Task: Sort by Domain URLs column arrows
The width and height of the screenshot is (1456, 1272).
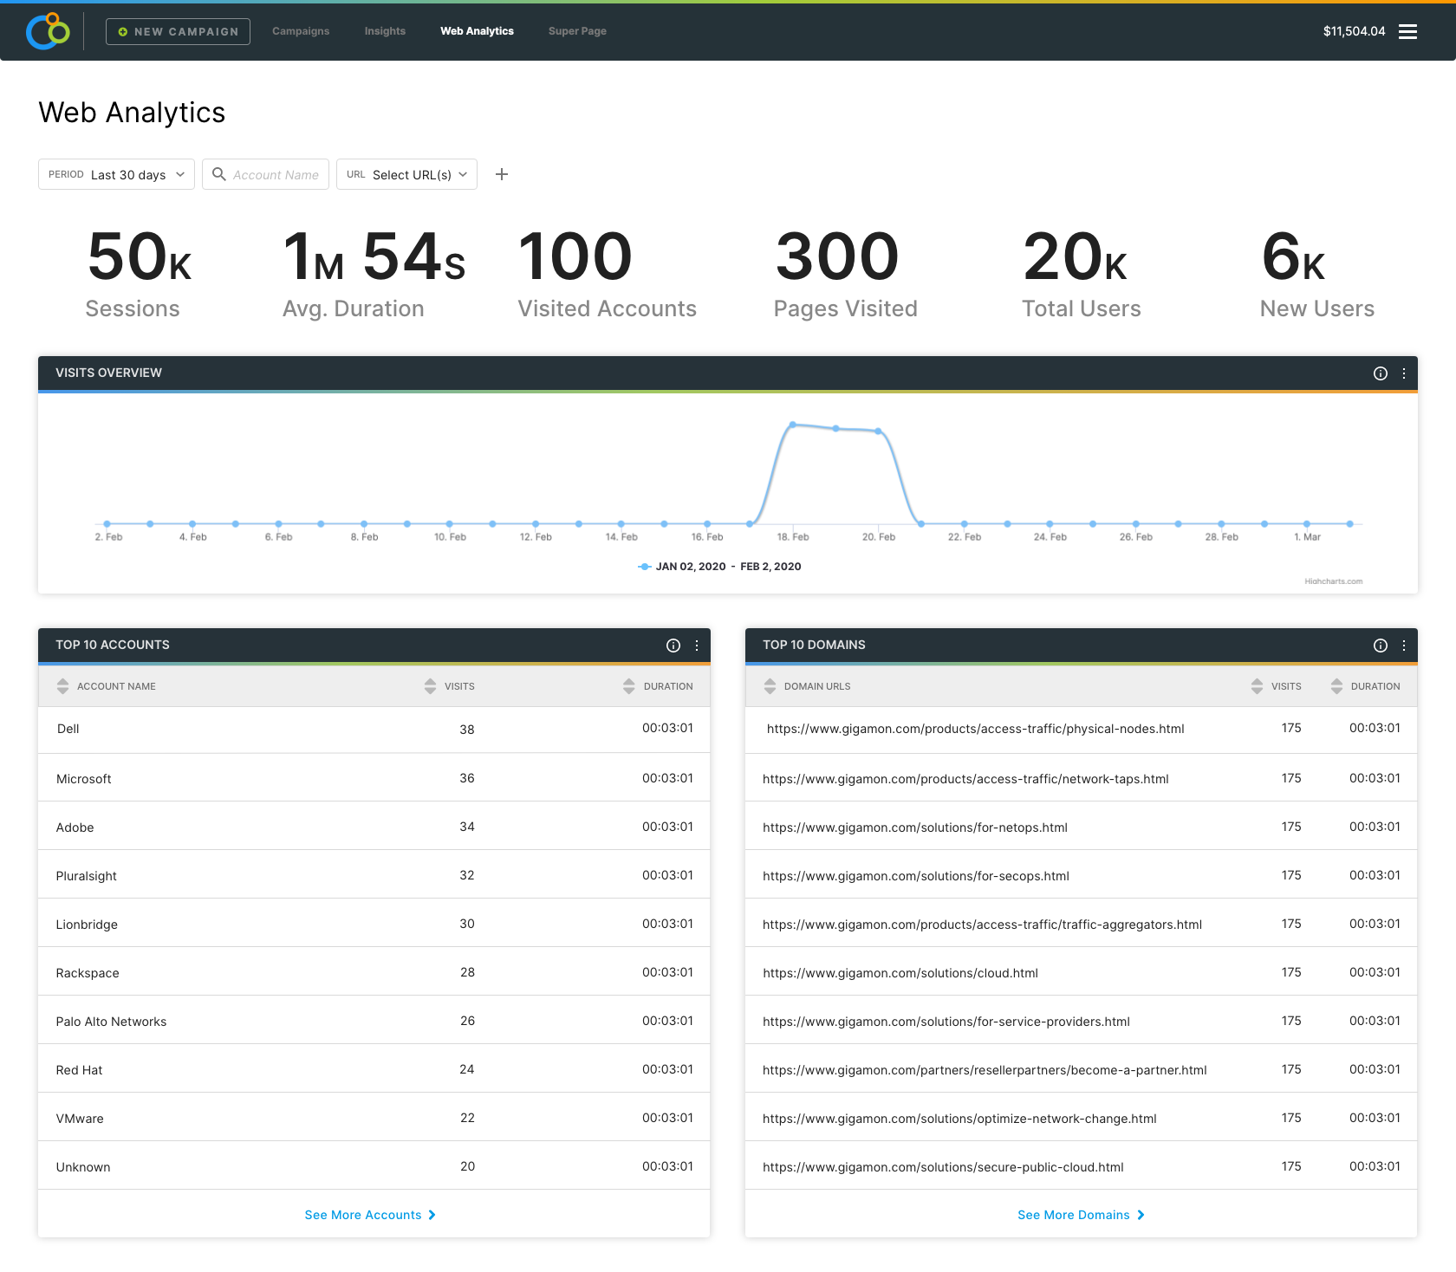Action: click(x=770, y=686)
